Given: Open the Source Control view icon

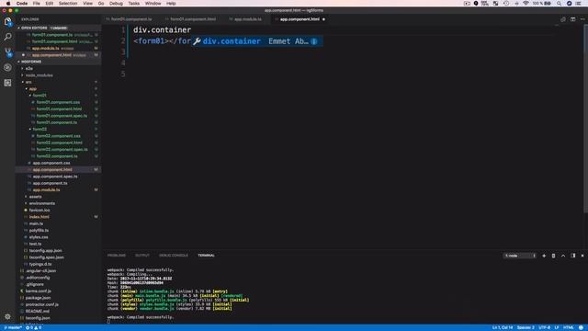Looking at the screenshot, I should (x=7, y=51).
